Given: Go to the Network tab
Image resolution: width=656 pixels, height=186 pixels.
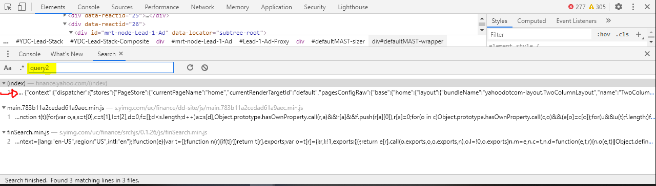Looking at the screenshot, I should [x=202, y=7].
